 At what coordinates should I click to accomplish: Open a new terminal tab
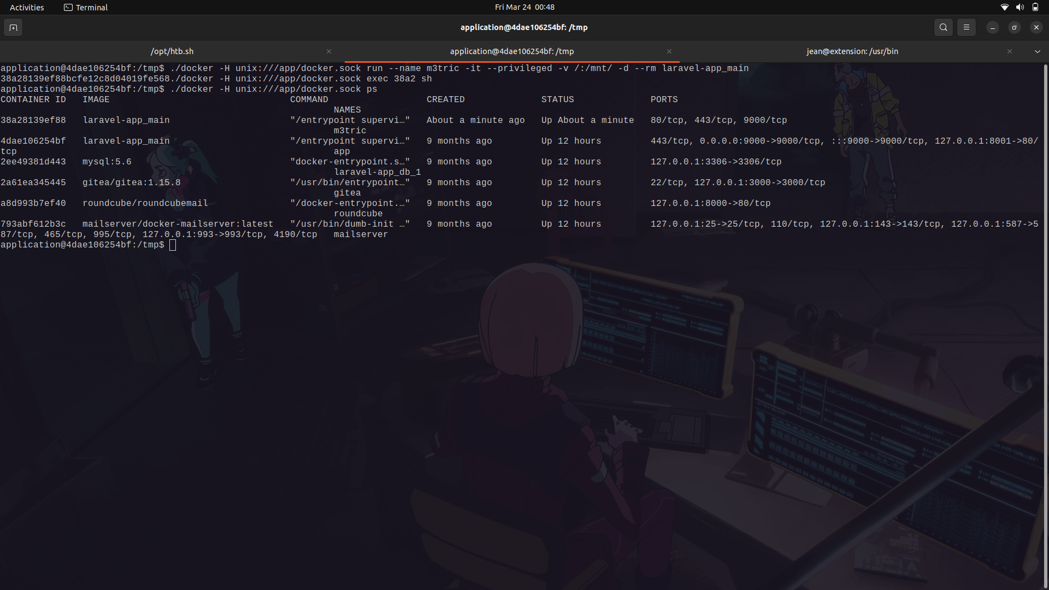[13, 27]
